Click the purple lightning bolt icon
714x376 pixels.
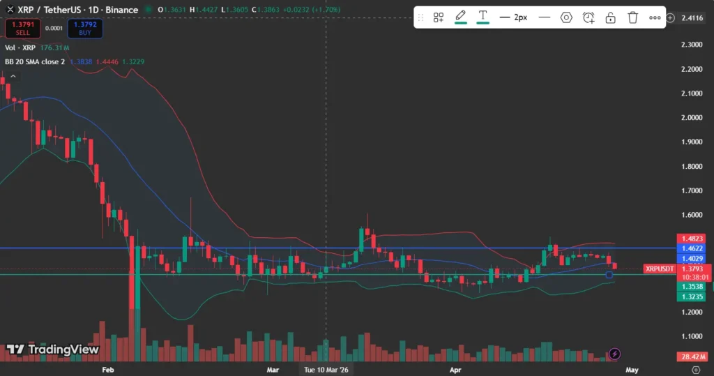614,354
